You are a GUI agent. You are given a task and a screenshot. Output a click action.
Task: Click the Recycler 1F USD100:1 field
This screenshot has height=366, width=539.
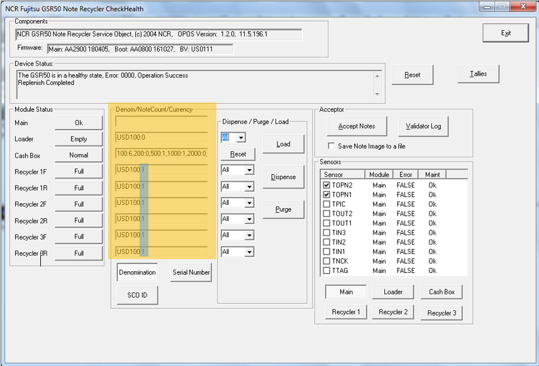(x=162, y=170)
